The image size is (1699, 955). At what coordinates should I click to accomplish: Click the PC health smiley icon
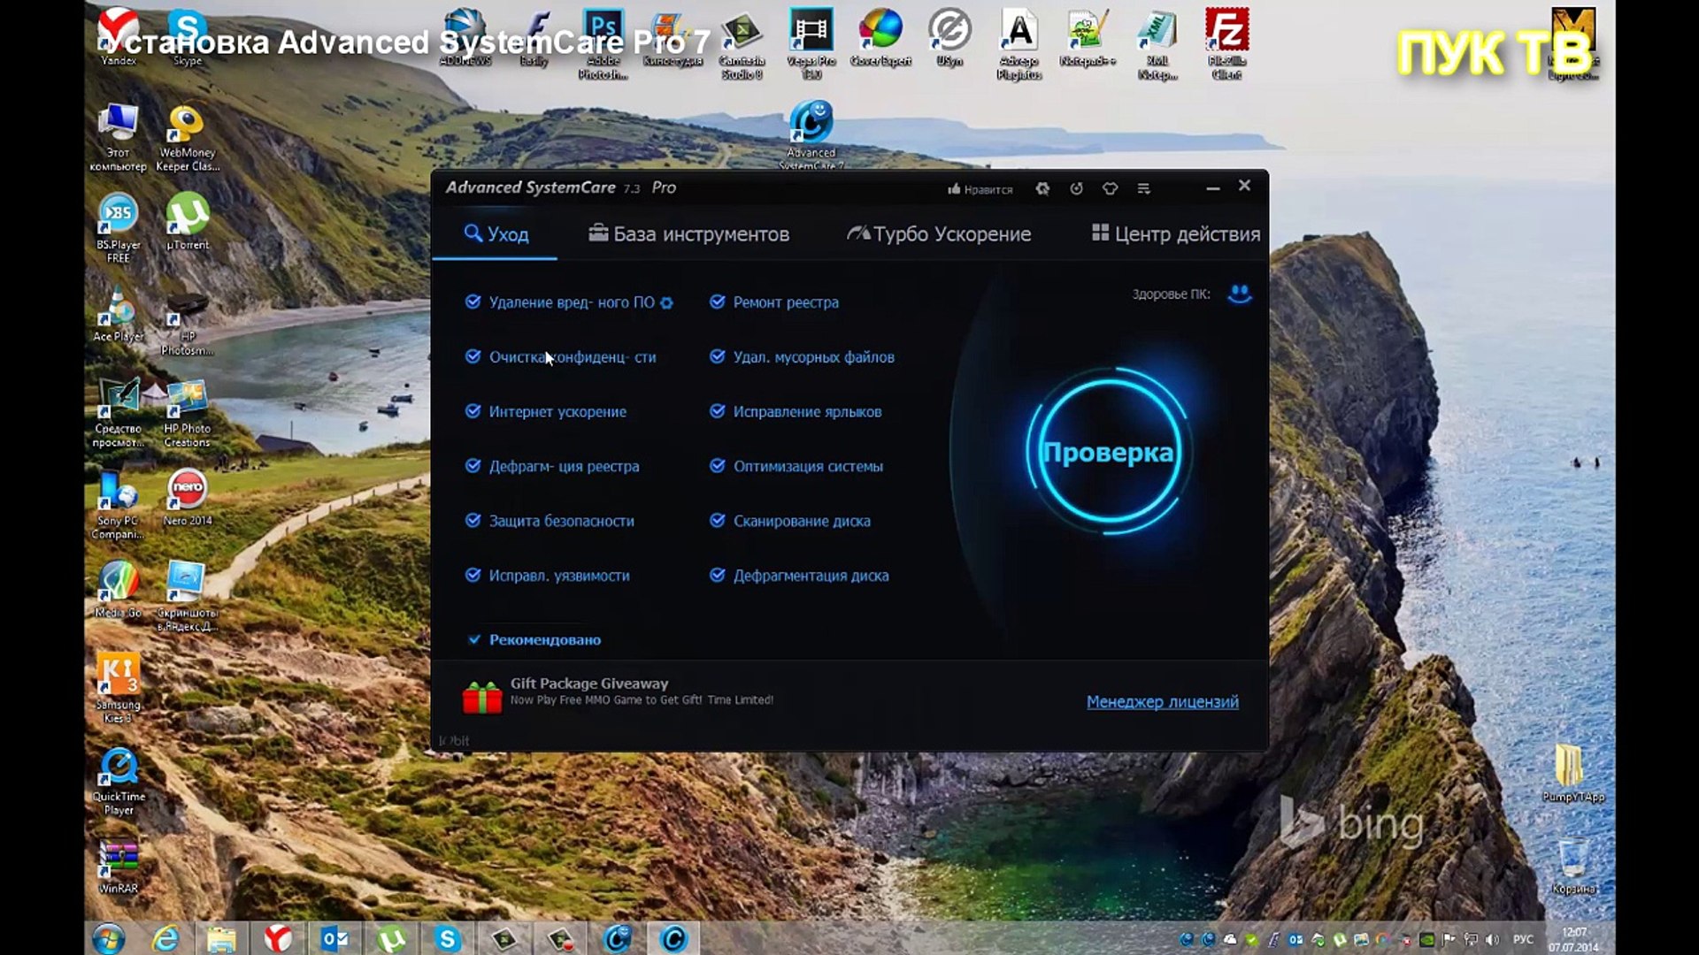point(1240,294)
